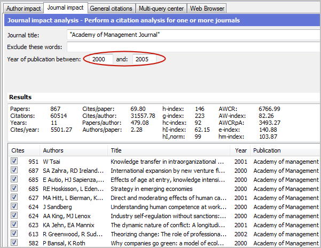Click the hc-index value 92
Viewport: 321px width, 248px height.
198,123
